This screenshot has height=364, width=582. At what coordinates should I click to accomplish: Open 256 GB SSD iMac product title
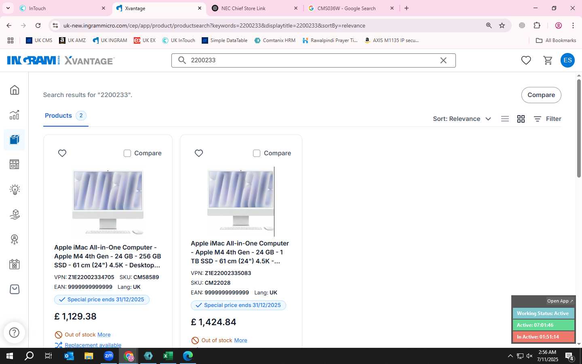point(108,256)
